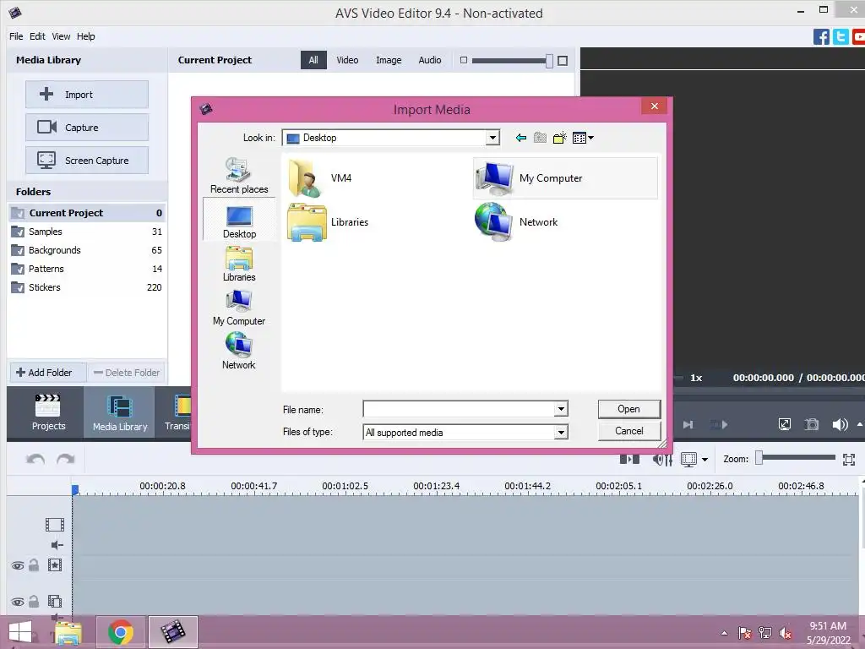The image size is (865, 649).
Task: Select My Computer item in file list
Action: [565, 178]
